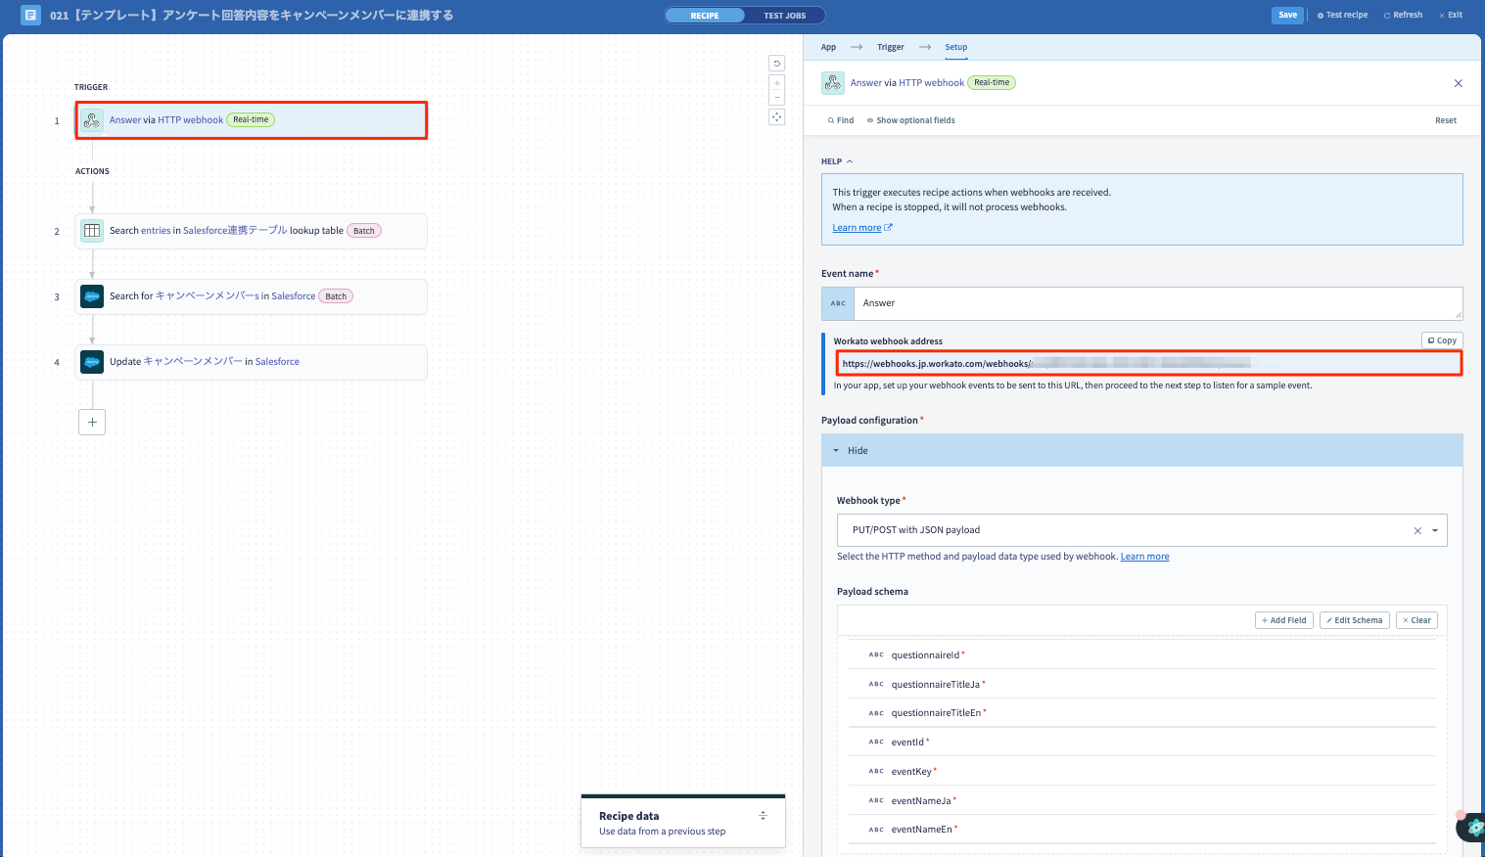Refresh the recipe editor
Image resolution: width=1485 pixels, height=857 pixels.
(1403, 15)
